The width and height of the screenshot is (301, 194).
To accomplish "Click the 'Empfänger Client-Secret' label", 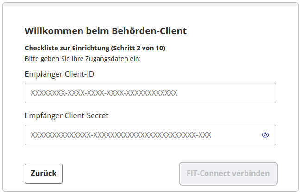I will point(66,115).
